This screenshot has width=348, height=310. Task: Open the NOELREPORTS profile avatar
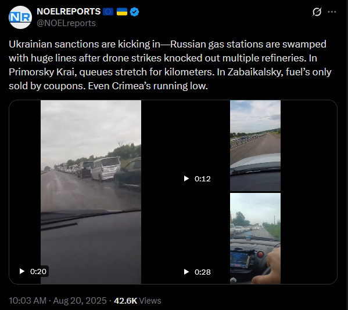(x=20, y=17)
